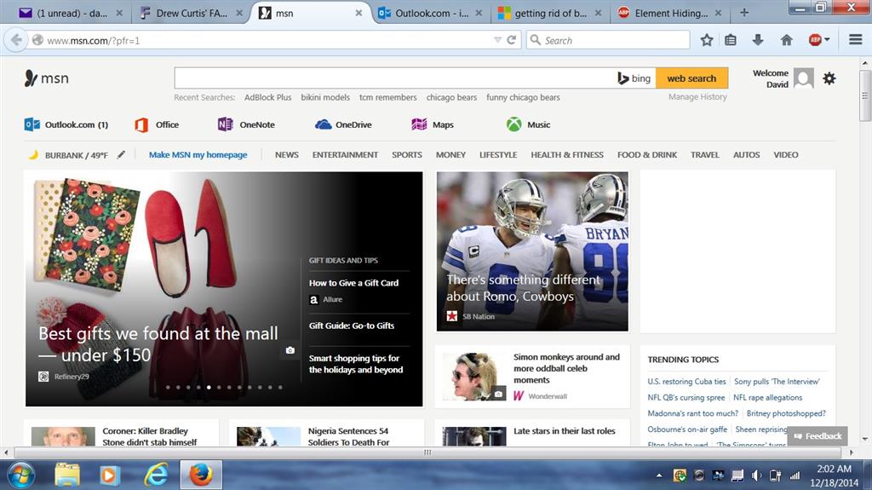The width and height of the screenshot is (872, 490).
Task: Open trending topic U.S. restoring Cuba ties
Action: point(686,382)
